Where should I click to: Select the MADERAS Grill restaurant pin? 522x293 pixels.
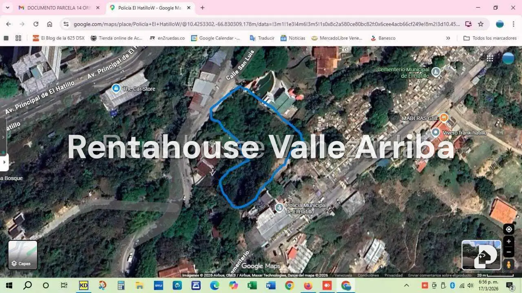click(444, 118)
